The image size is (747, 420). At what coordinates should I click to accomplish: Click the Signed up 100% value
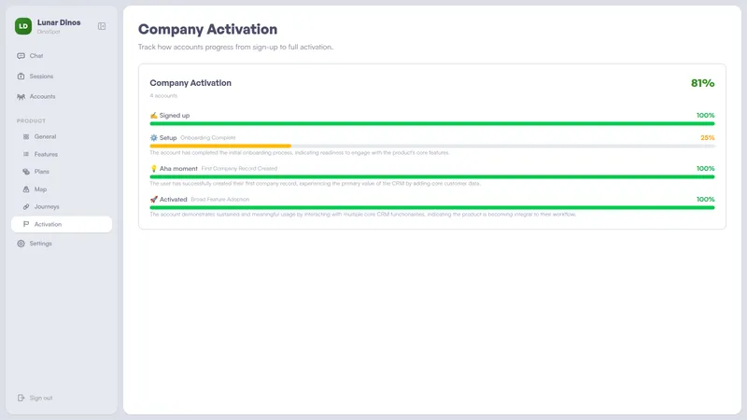click(706, 115)
